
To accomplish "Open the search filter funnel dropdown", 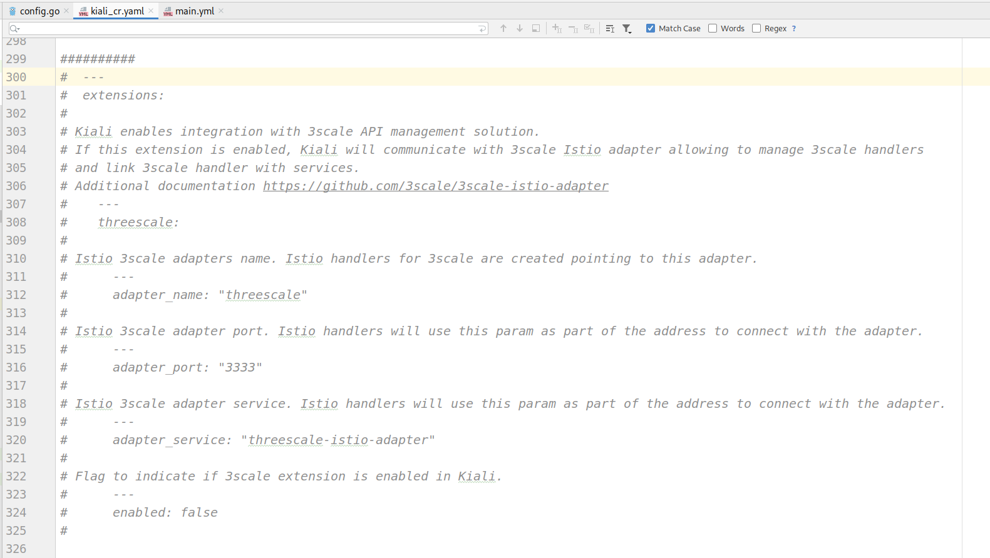I will tap(627, 28).
